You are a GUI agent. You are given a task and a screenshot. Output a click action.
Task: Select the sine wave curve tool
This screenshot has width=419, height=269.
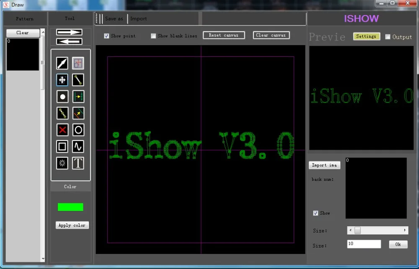click(x=78, y=146)
